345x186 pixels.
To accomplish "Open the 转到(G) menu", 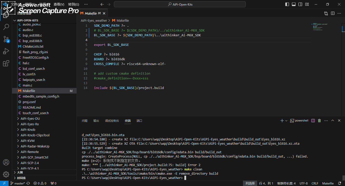I will (x=73, y=4).
